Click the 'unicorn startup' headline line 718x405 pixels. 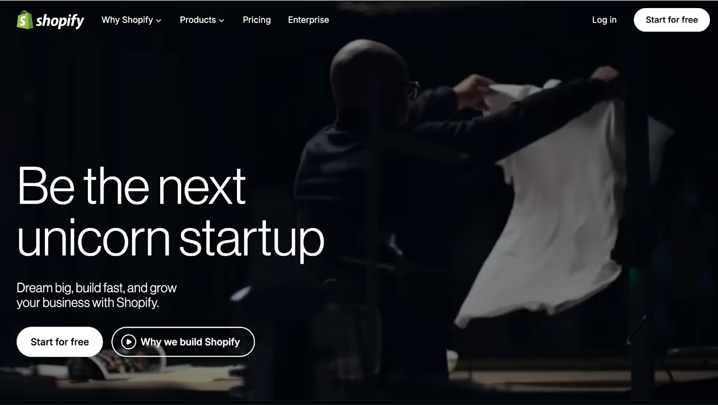[x=171, y=238]
